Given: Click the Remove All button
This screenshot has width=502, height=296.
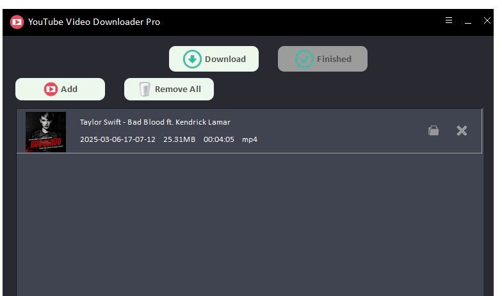Looking at the screenshot, I should (169, 90).
